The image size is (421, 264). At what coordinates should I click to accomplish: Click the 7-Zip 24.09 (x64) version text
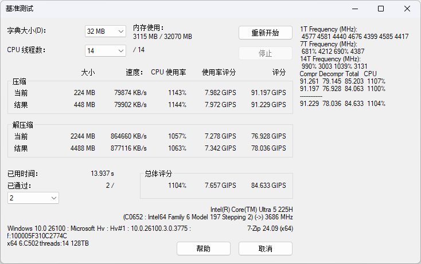point(270,228)
